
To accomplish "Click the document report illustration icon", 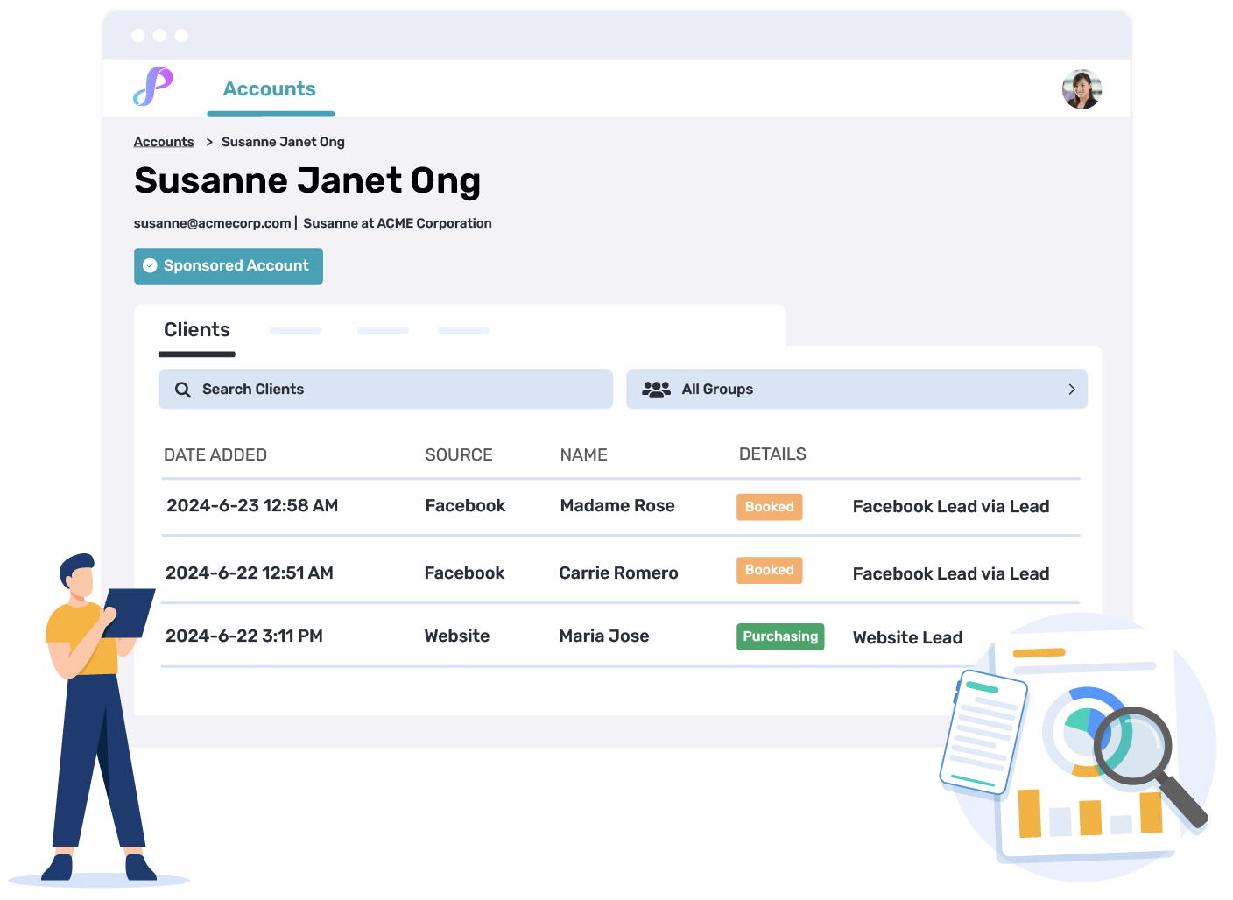I will pyautogui.click(x=983, y=732).
